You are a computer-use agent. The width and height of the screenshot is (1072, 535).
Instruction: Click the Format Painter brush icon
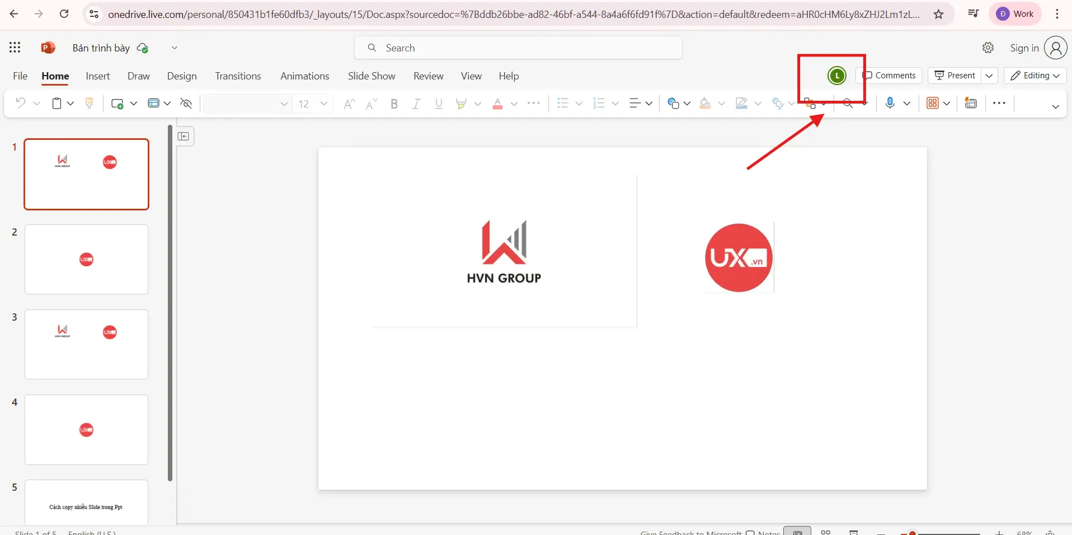(89, 103)
